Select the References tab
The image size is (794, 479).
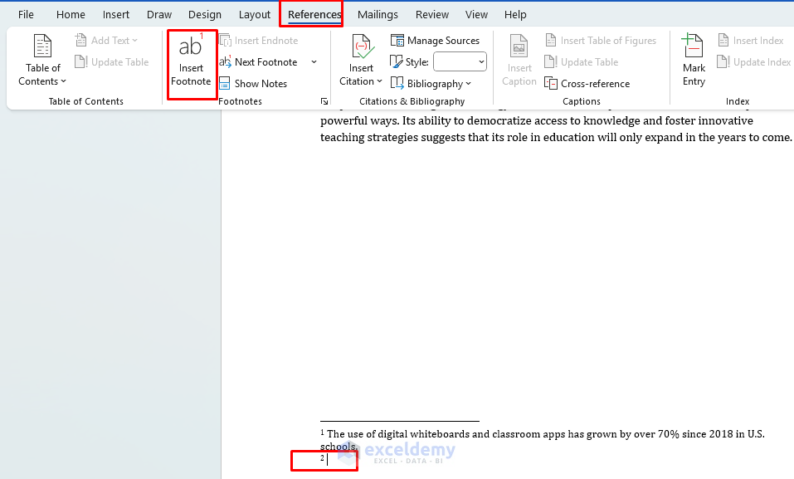coord(314,15)
